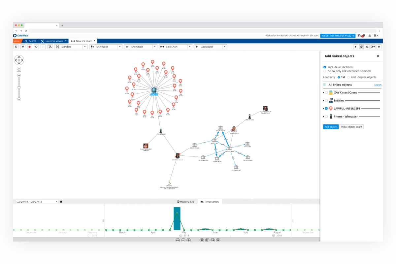
Task: Click the timeline step forward button
Action: (x=213, y=240)
